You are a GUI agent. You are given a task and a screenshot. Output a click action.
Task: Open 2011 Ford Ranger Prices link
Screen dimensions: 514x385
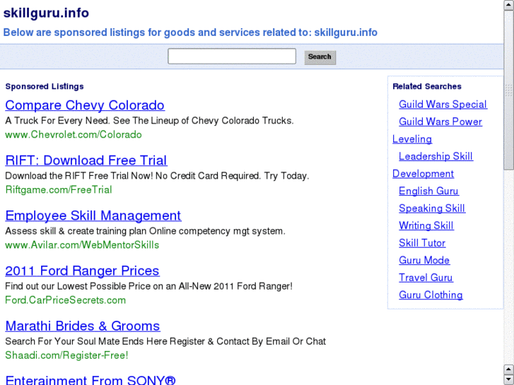(x=82, y=271)
